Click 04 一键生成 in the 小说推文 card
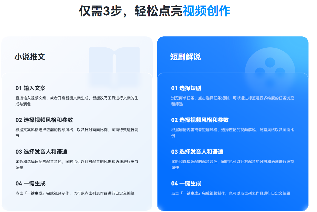 pos(30,184)
